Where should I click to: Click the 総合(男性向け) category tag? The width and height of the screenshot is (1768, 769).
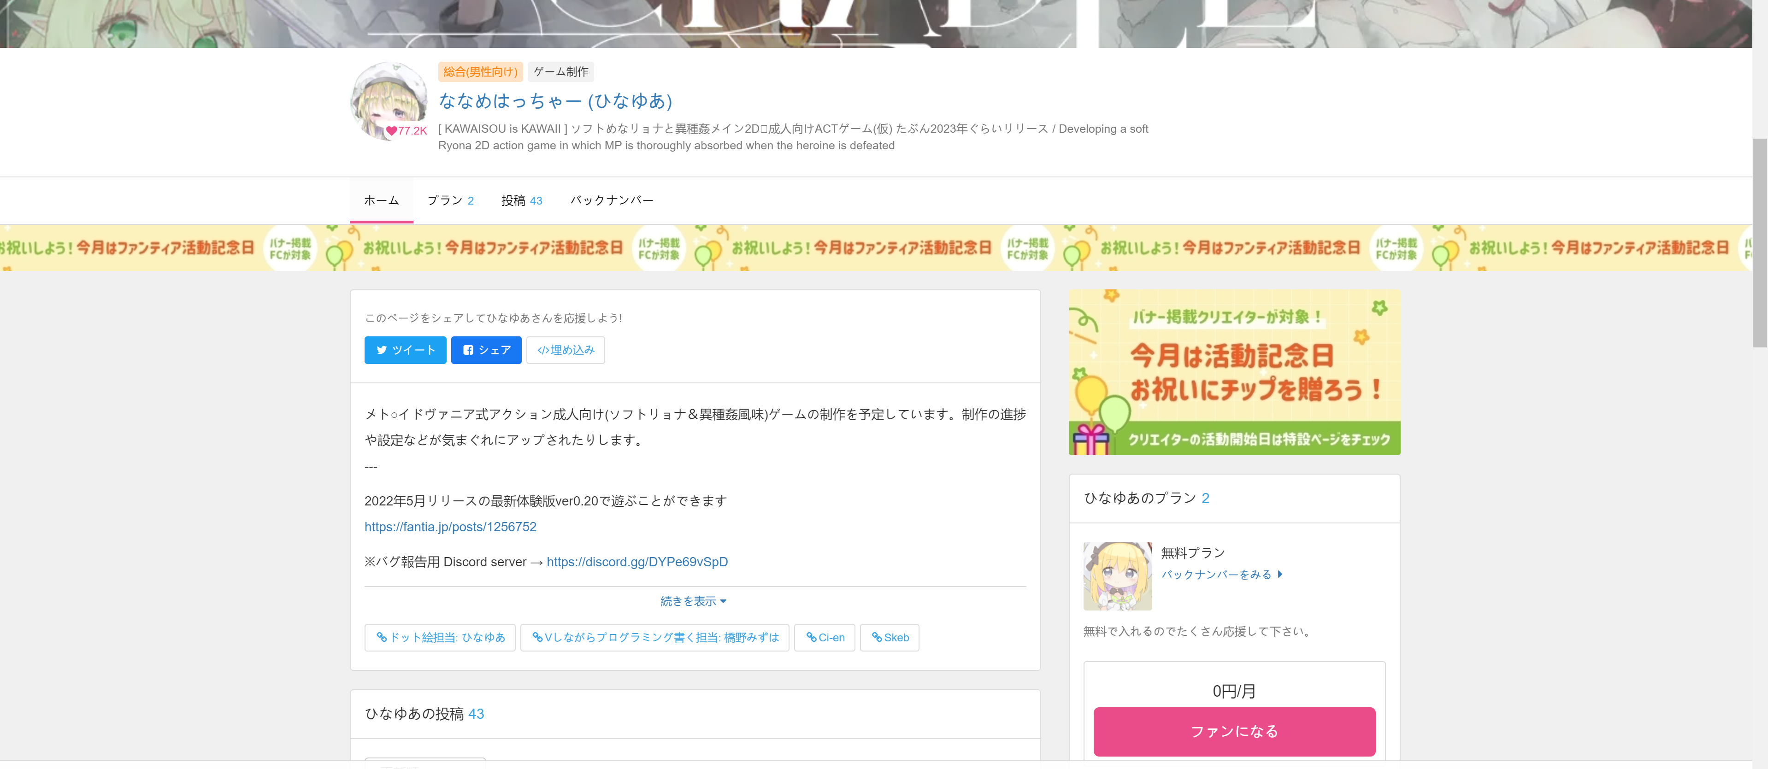coord(480,72)
